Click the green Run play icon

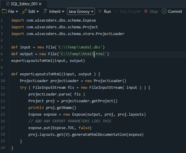pyautogui.click(x=100, y=11)
